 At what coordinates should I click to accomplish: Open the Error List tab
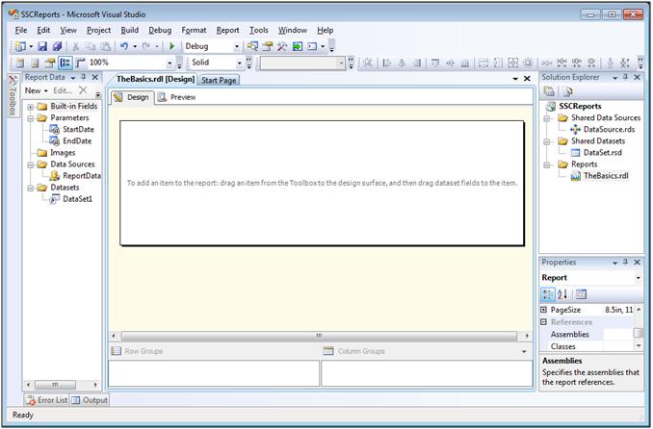46,400
